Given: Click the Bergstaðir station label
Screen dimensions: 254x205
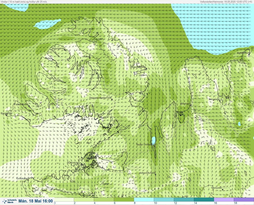Looking at the screenshot, I should 214,99.
